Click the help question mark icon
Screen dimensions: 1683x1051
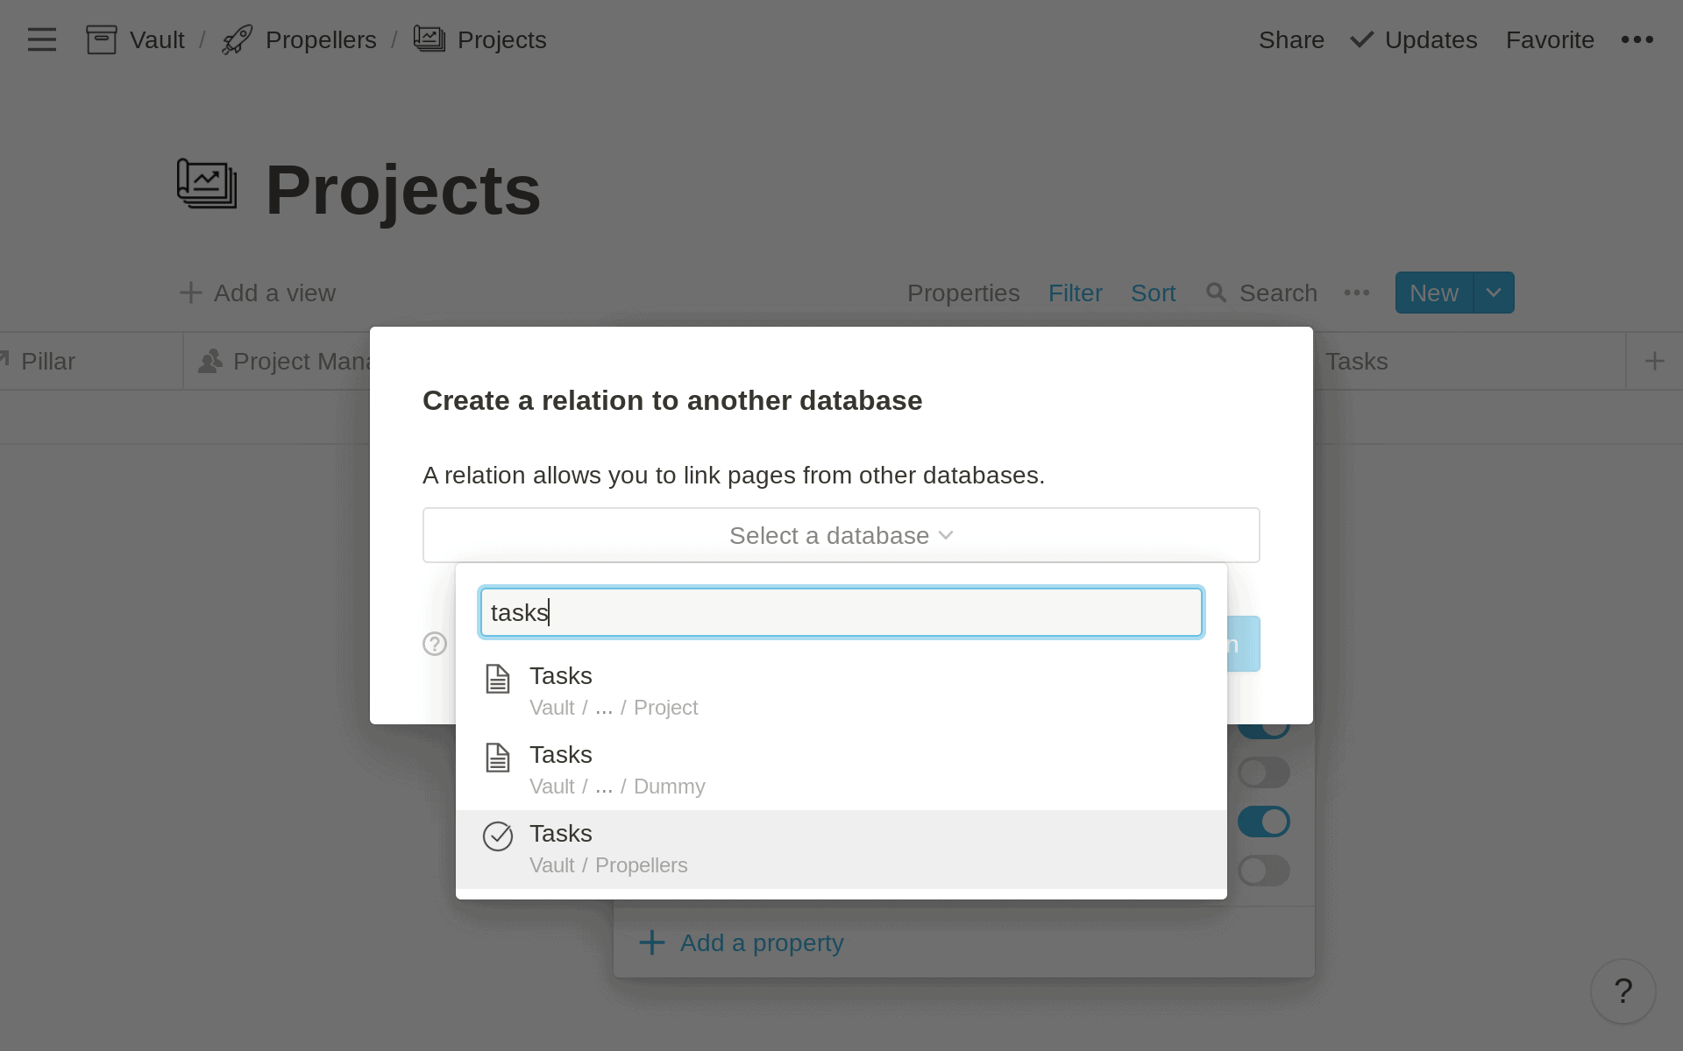(x=1624, y=991)
